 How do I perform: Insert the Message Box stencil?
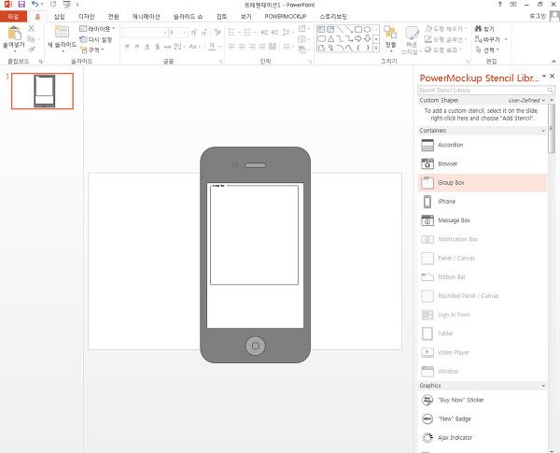[483, 220]
